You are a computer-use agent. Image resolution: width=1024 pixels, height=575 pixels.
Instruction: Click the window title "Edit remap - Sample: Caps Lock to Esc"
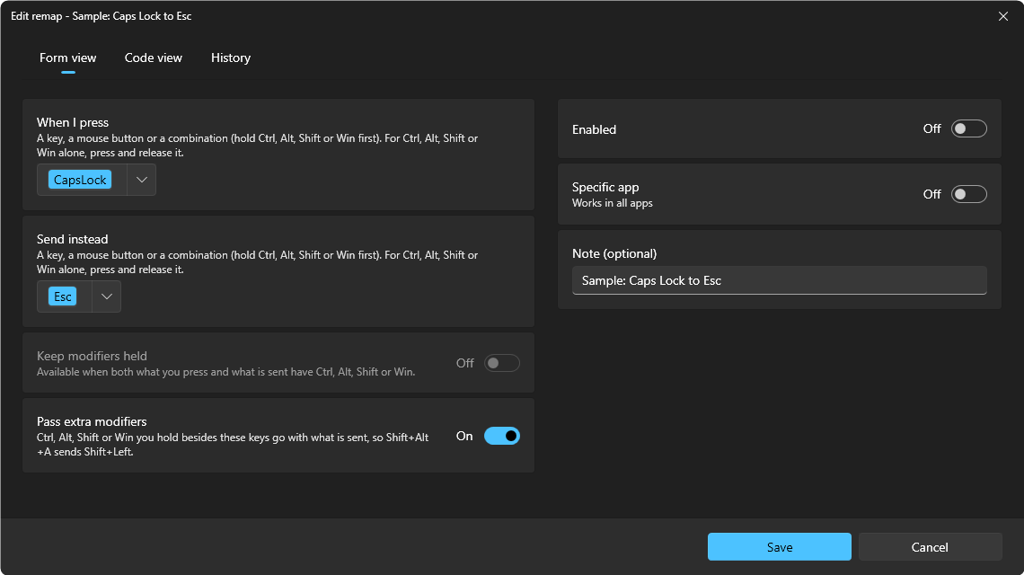point(102,15)
